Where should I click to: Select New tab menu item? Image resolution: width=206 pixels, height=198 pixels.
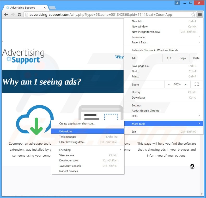point(163,21)
